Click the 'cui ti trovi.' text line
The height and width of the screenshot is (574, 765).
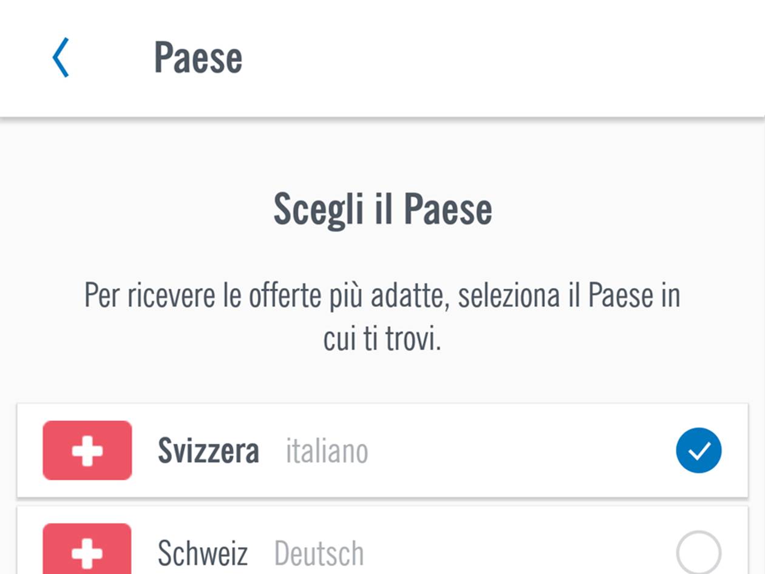pos(382,338)
